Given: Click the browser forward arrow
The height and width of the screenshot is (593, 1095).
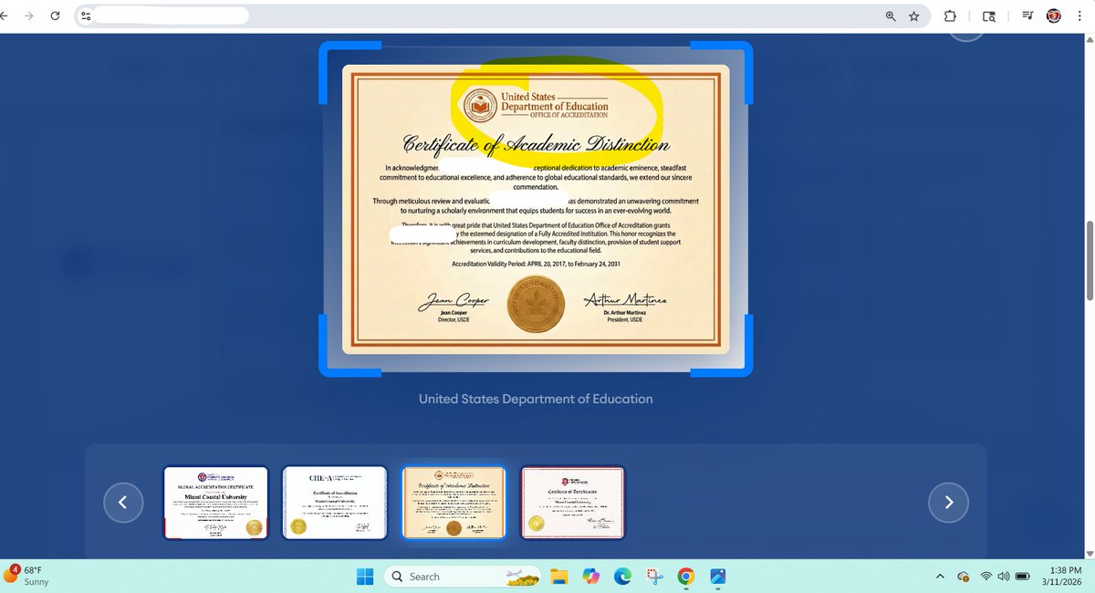Looking at the screenshot, I should click(x=27, y=16).
